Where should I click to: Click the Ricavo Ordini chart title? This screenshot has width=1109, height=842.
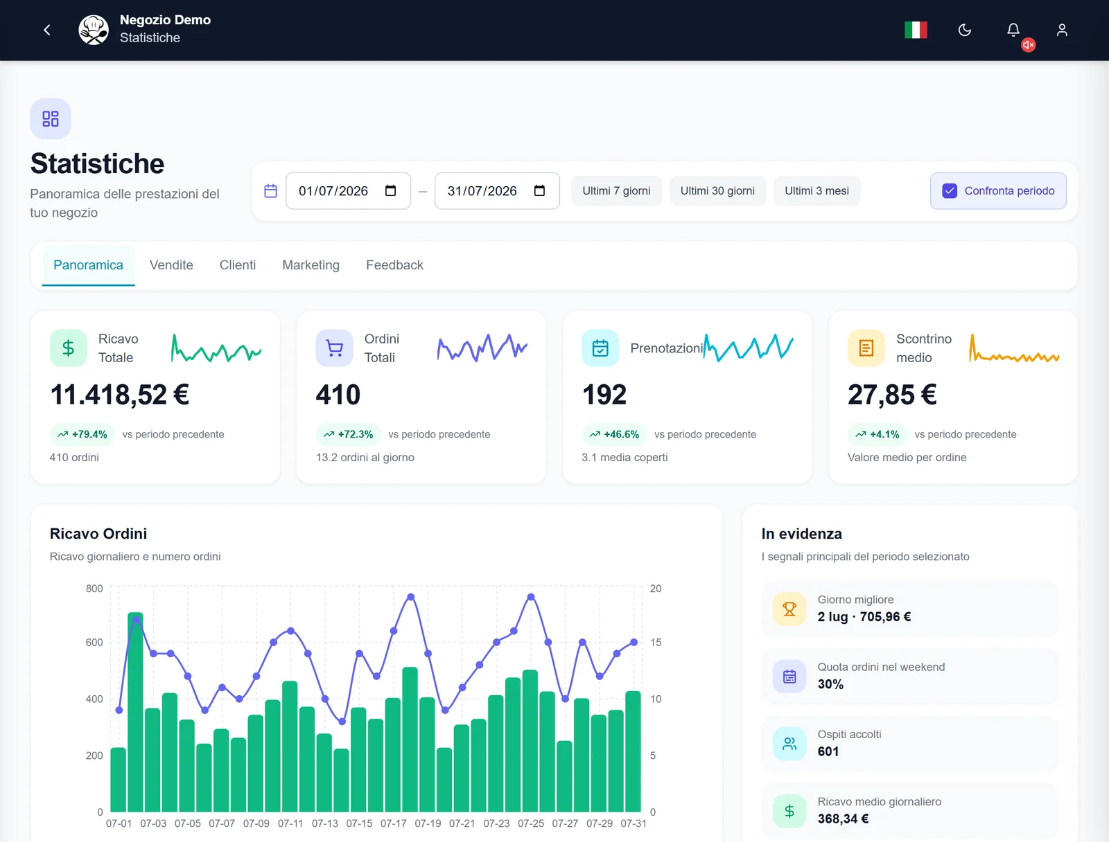(x=98, y=534)
